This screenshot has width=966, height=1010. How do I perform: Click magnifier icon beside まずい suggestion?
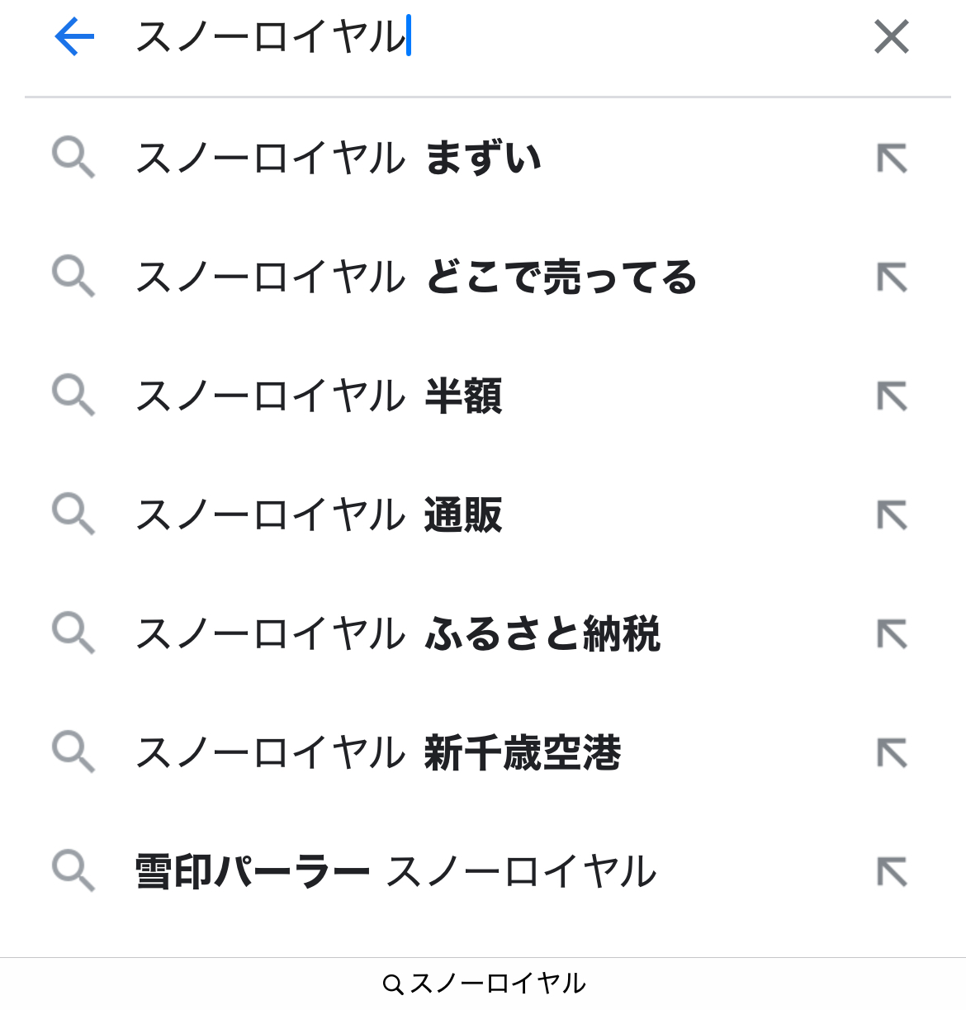(73, 158)
